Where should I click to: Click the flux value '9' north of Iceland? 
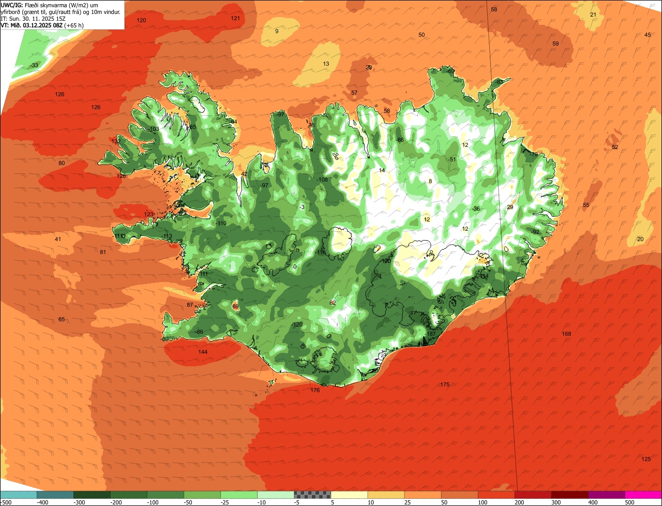coord(277,31)
